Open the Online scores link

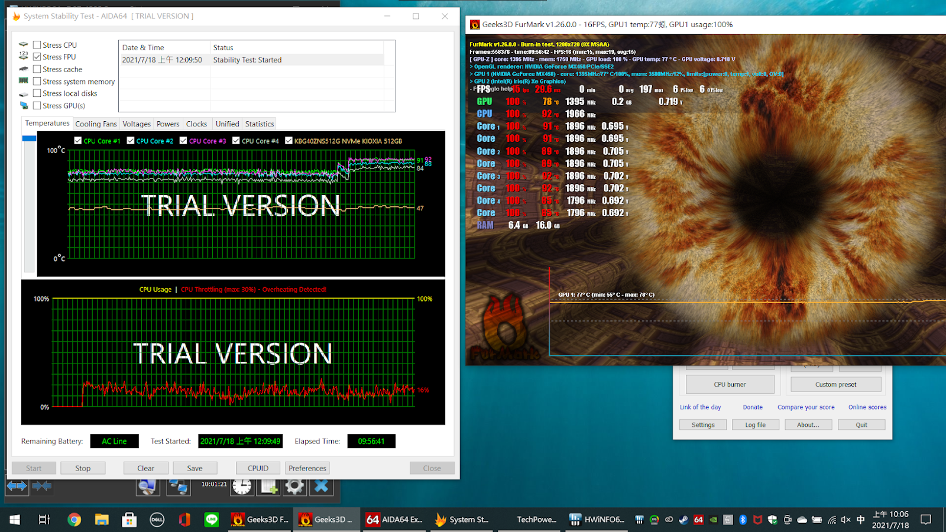click(x=867, y=407)
